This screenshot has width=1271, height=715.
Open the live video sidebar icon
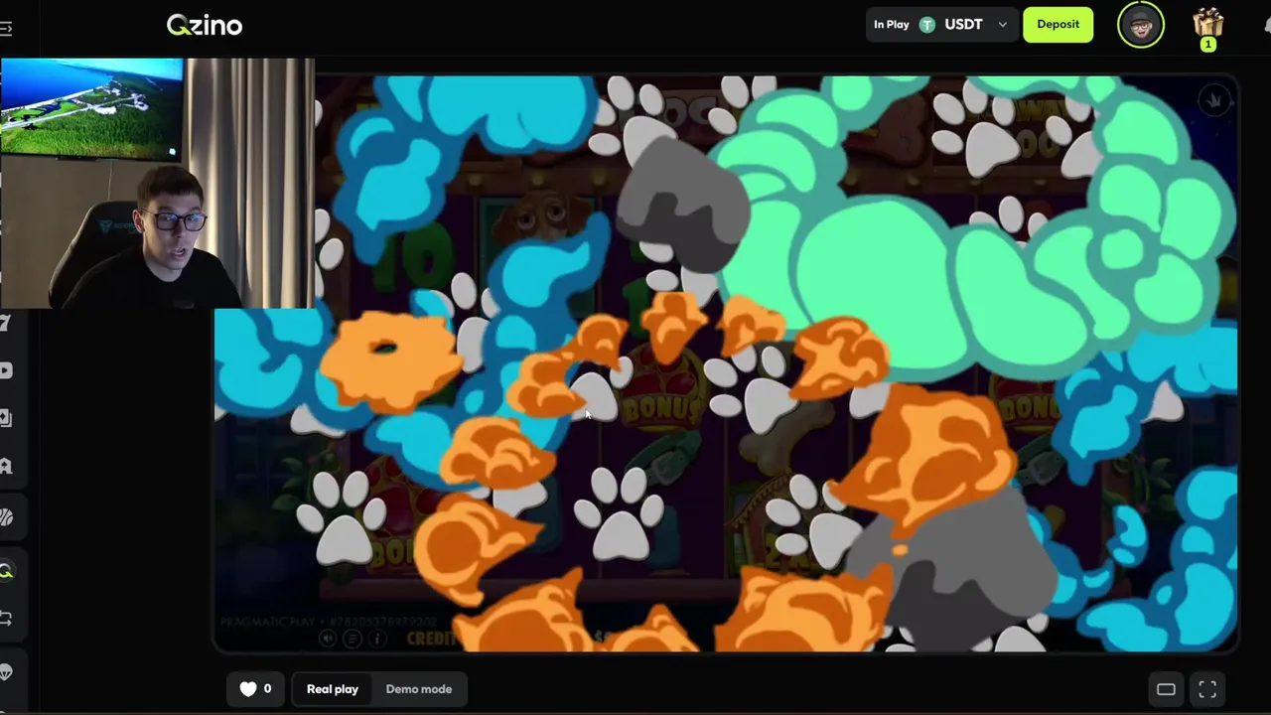(5, 370)
